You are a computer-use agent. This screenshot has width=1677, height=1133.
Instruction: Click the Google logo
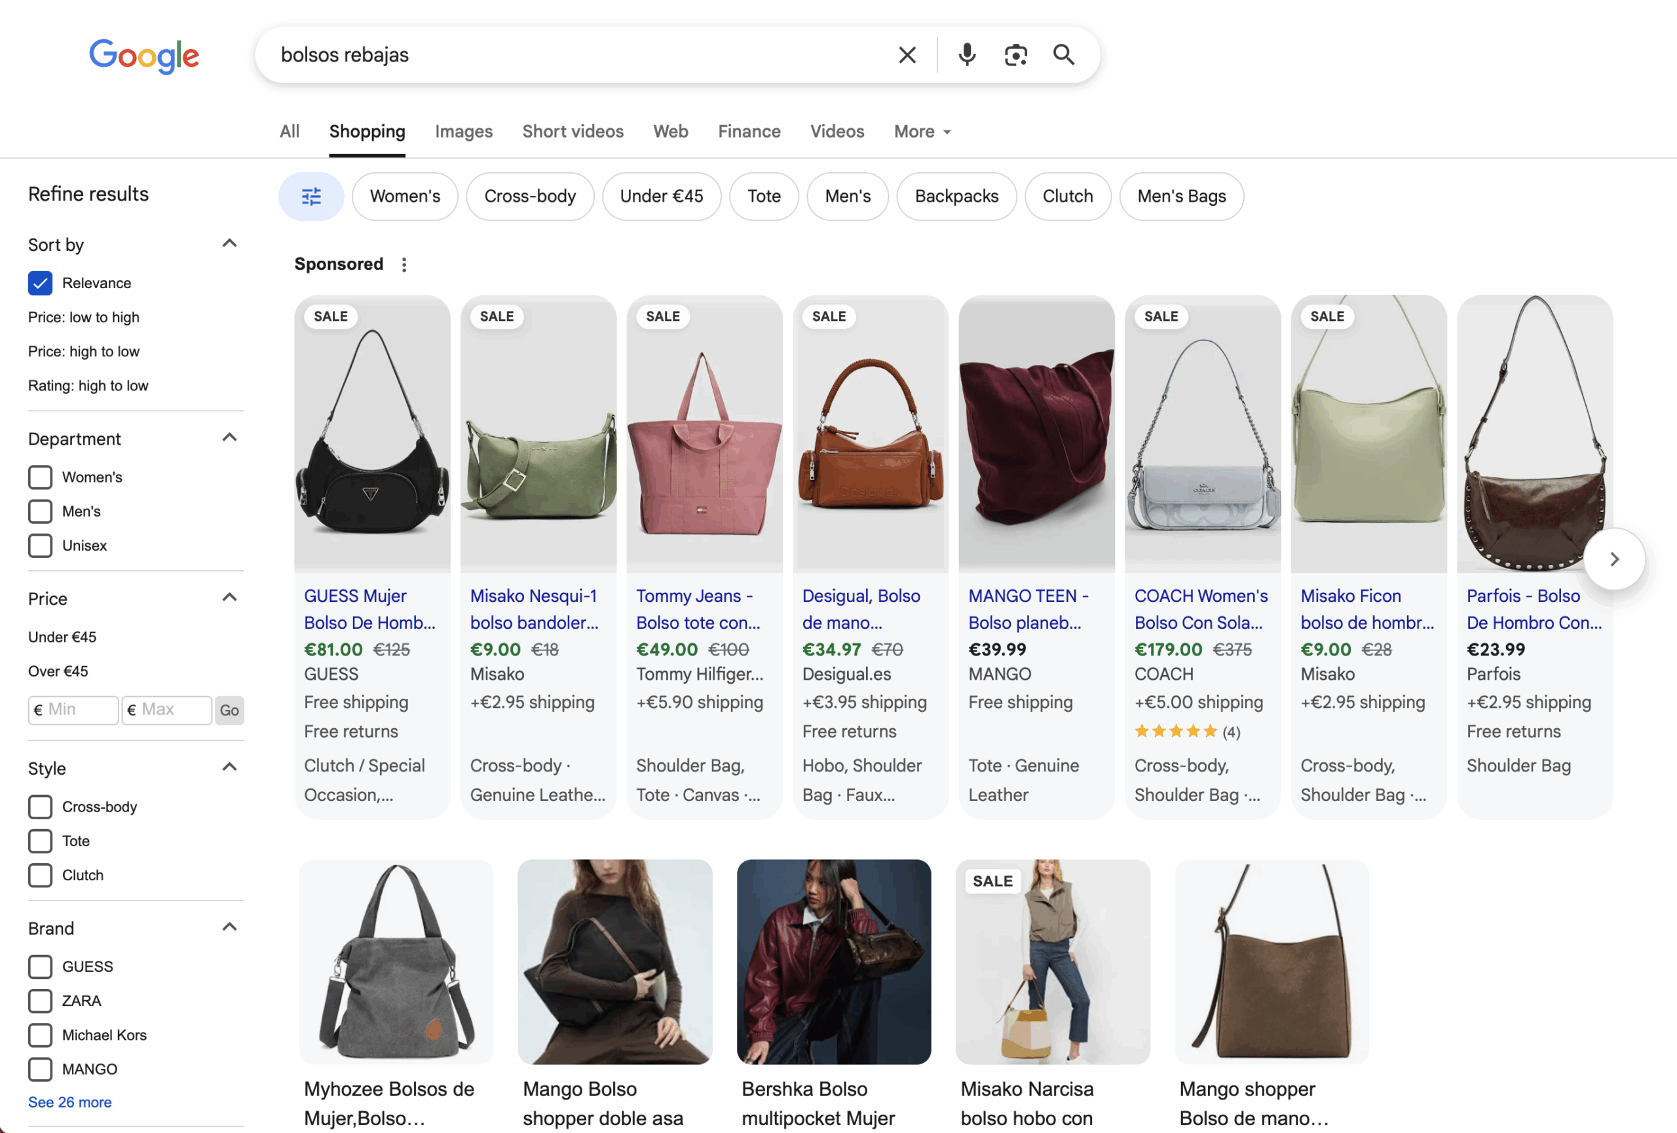[x=143, y=56]
